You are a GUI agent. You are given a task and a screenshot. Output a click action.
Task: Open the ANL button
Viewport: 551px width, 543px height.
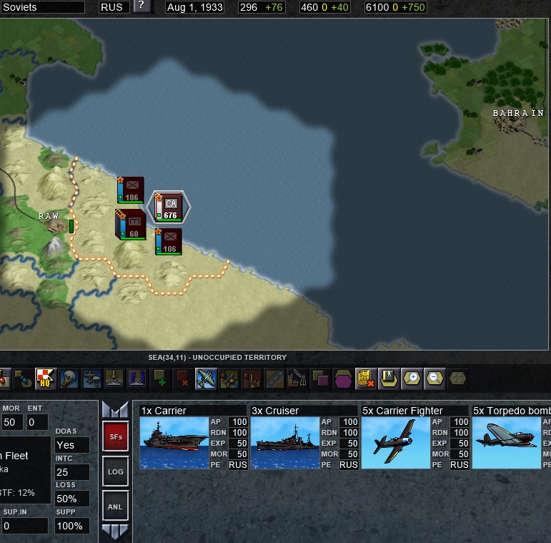click(x=116, y=507)
